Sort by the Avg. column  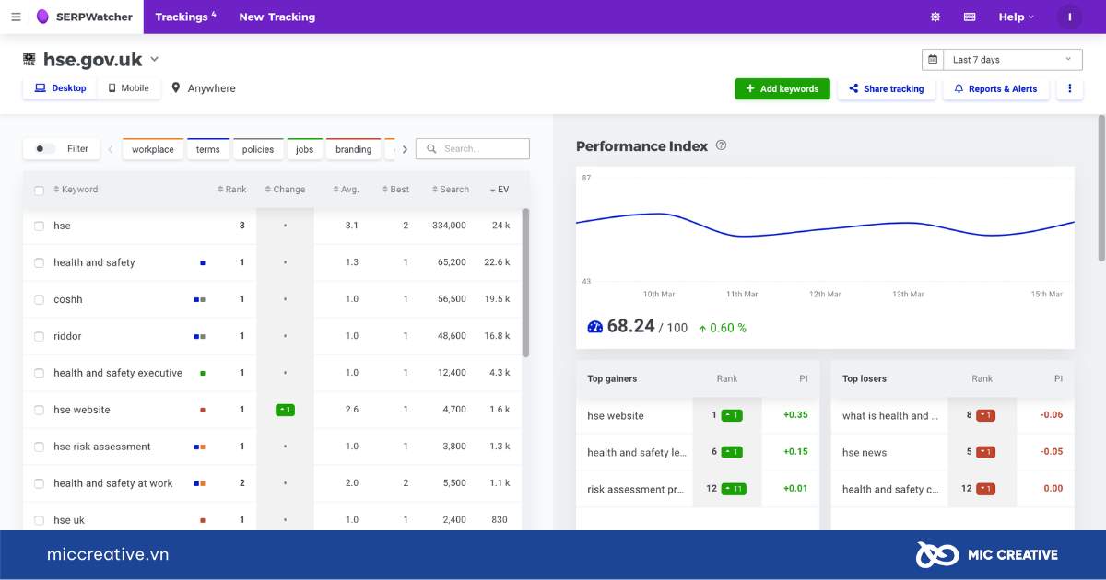[346, 190]
